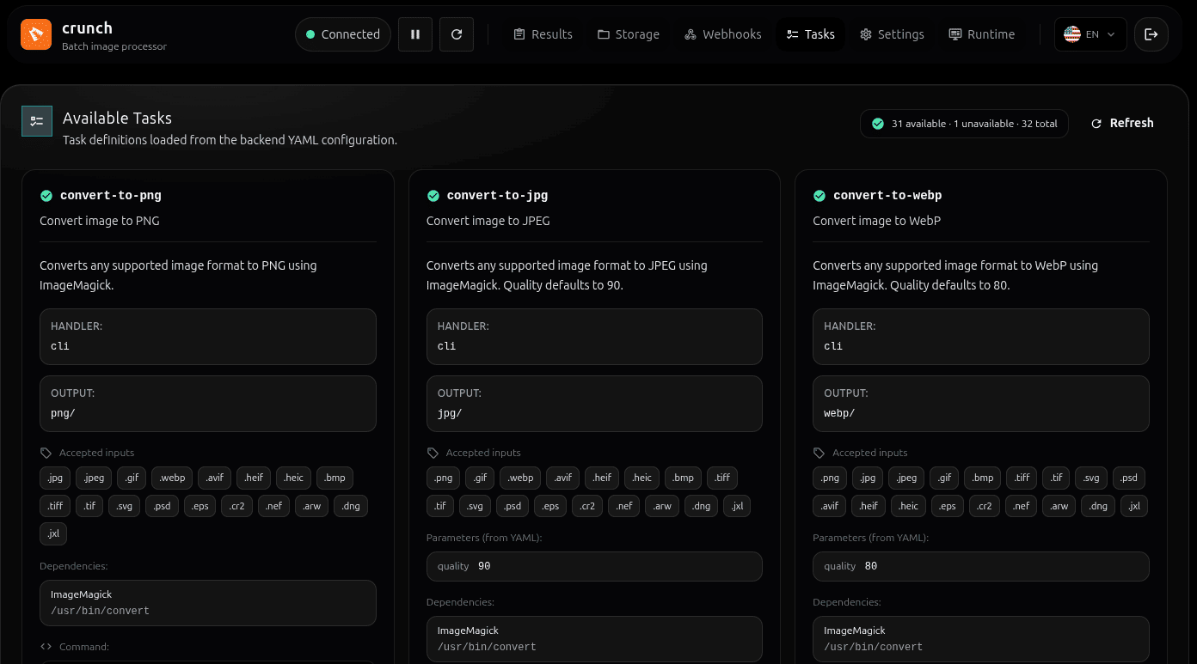The width and height of the screenshot is (1197, 664).
Task: Click the quality 80 parameter field
Action: click(981, 566)
